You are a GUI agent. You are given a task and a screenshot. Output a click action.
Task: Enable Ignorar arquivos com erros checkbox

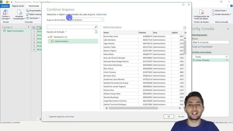48,116
